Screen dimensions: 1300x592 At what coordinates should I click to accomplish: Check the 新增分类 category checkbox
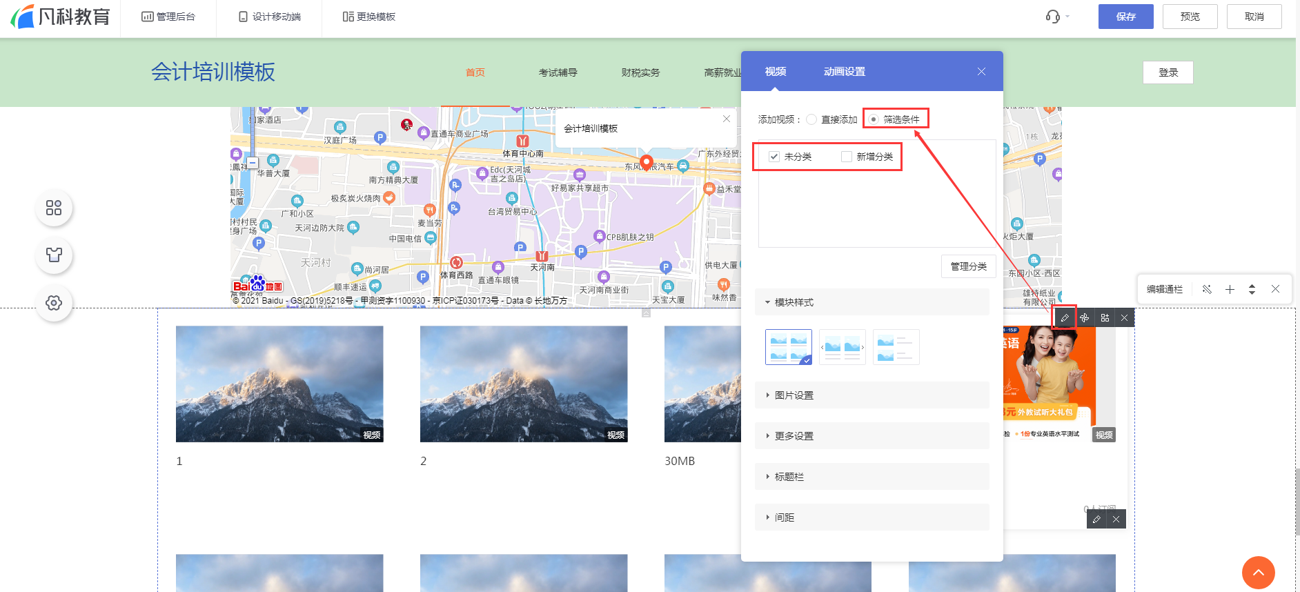(x=847, y=157)
